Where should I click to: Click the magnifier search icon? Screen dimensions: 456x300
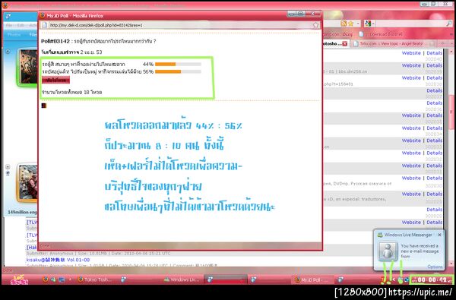pyautogui.click(x=449, y=24)
